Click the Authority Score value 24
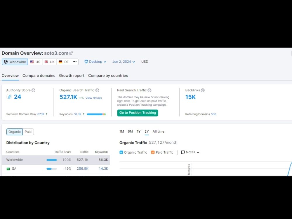292x219 pixels. click(x=18, y=97)
